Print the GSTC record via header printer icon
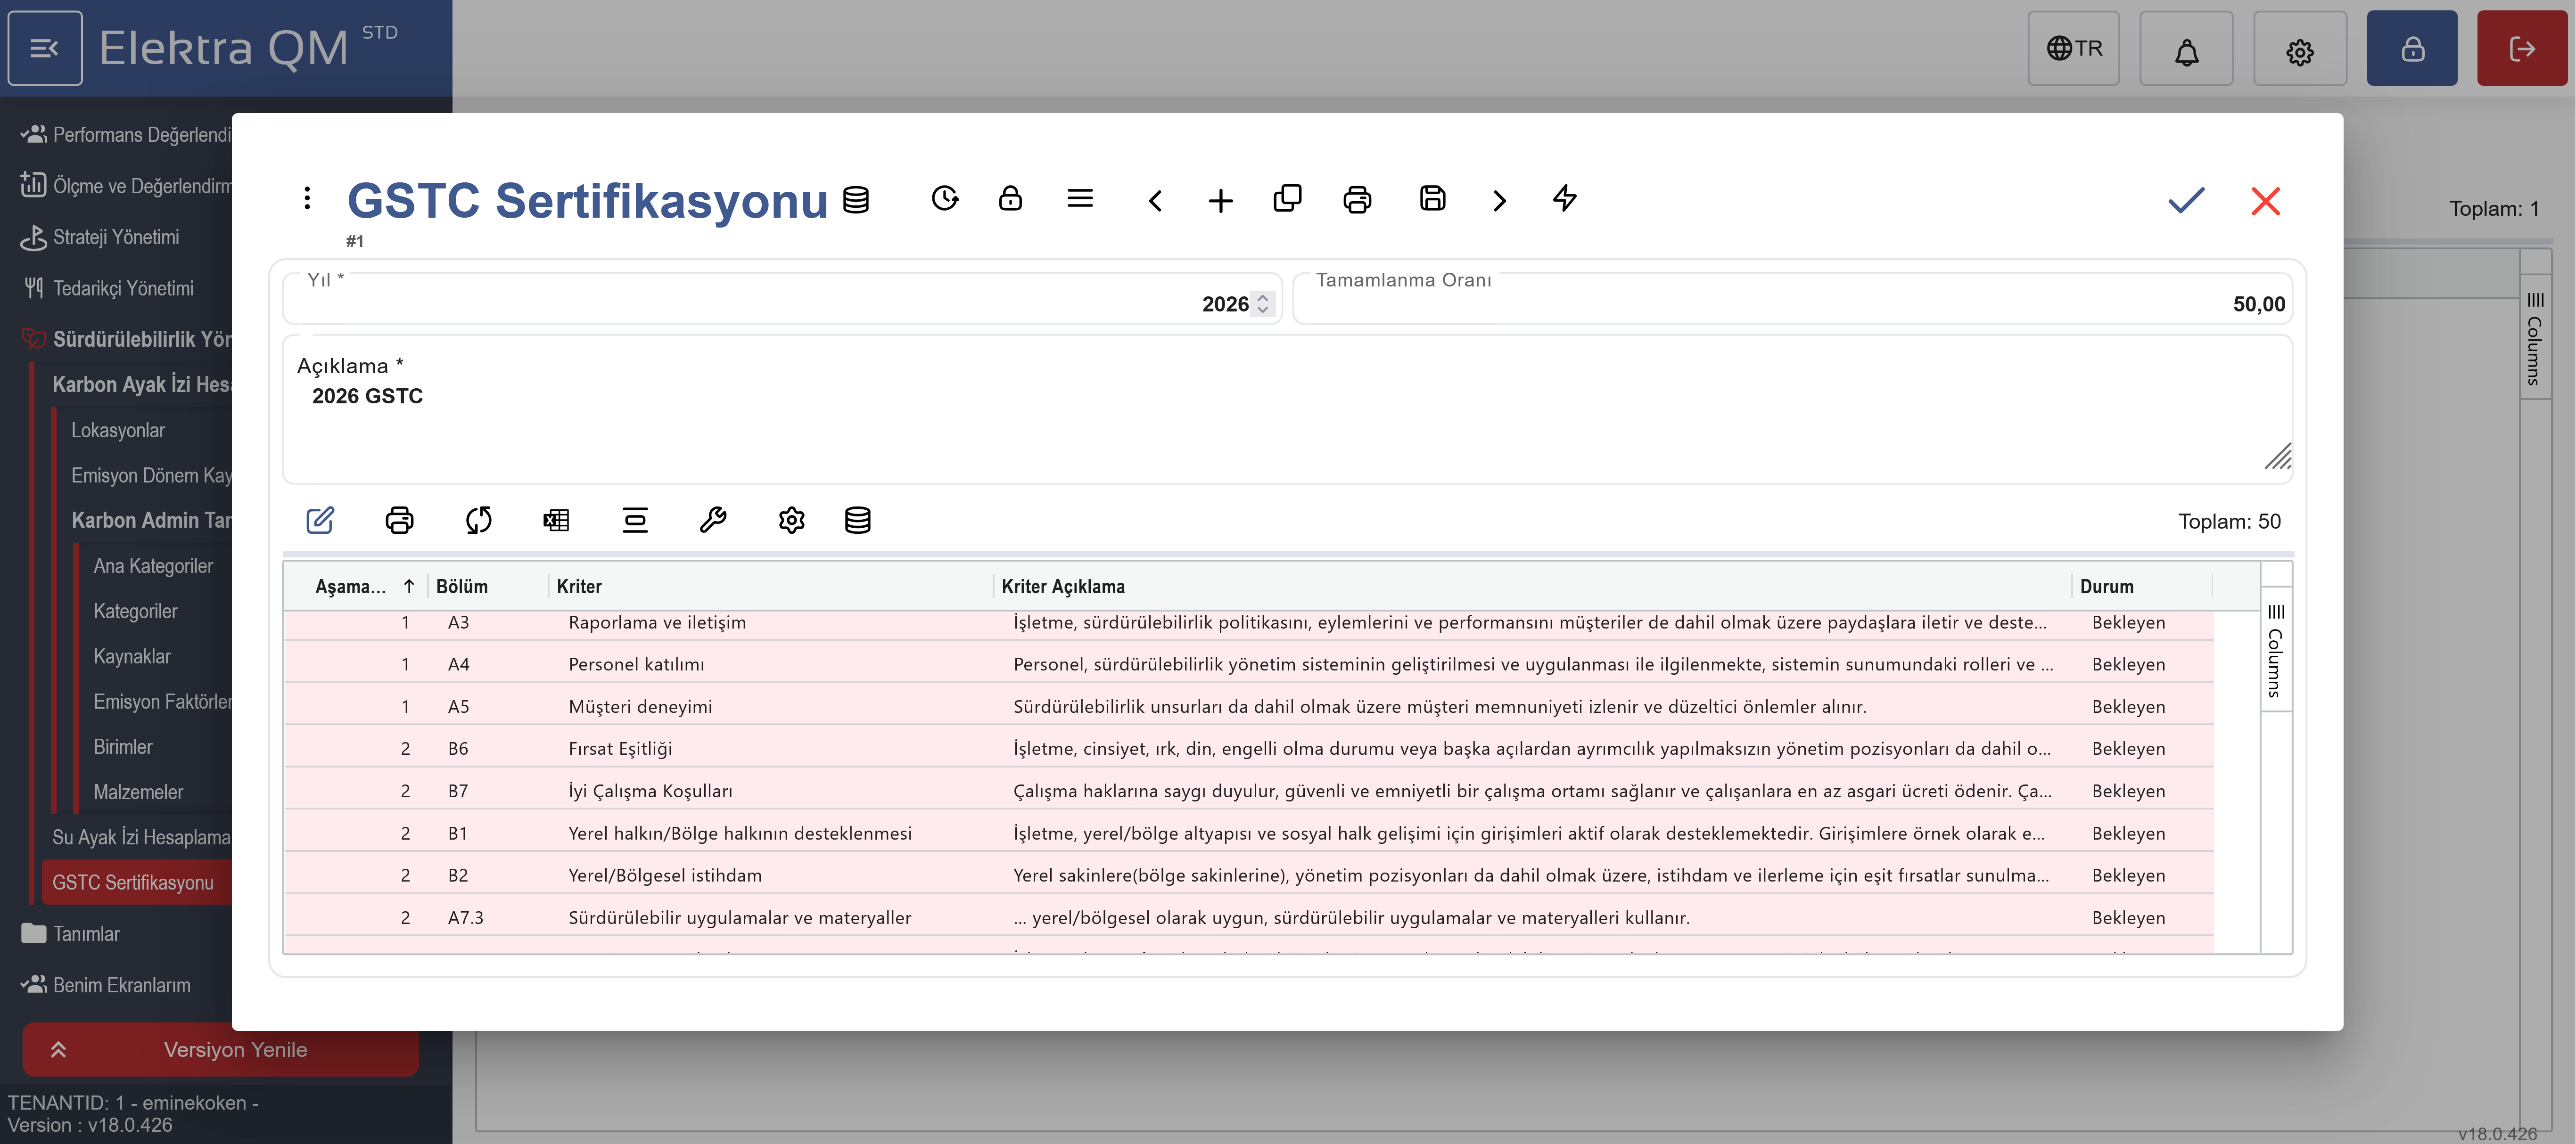2576x1144 pixels. click(x=1357, y=200)
